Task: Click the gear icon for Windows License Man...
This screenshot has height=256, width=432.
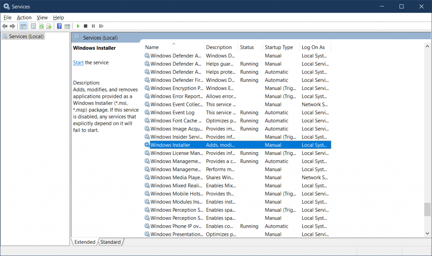Action: click(x=147, y=153)
